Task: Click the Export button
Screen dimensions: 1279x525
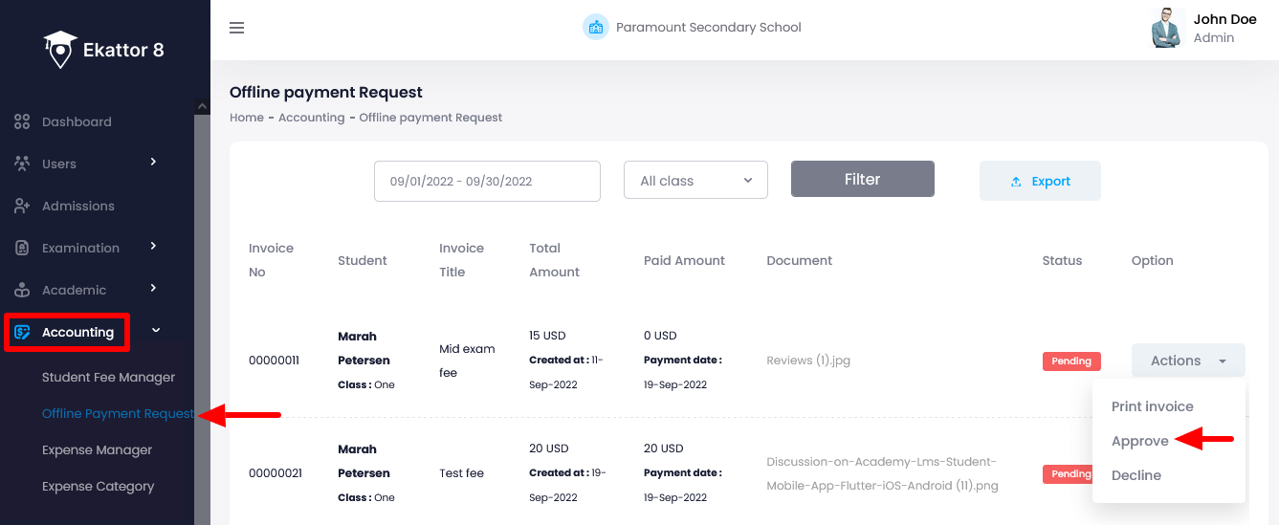Action: pyautogui.click(x=1040, y=181)
